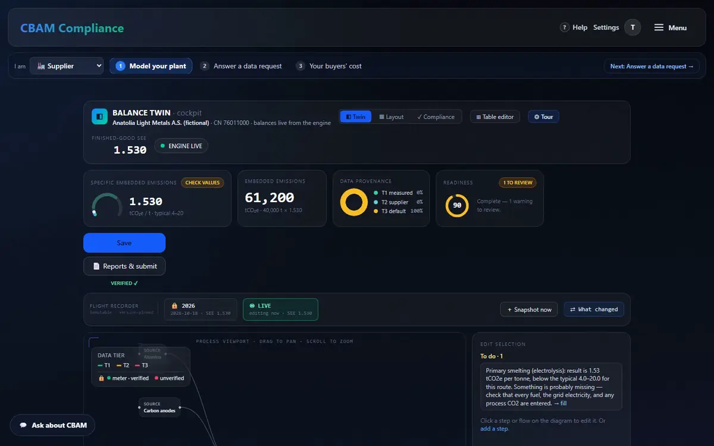Click the T3 default legend entry
Viewport: 714px width, 446px height.
398,211
